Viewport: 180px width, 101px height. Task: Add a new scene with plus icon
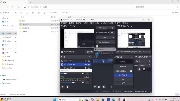click(95, 87)
